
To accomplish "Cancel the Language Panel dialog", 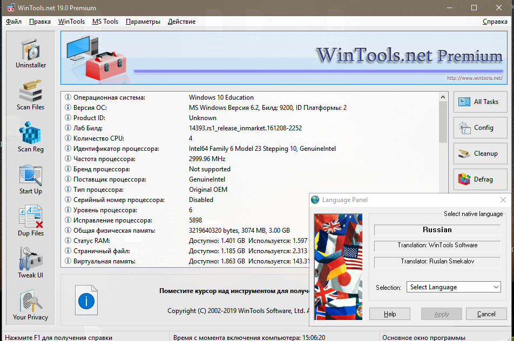I will [486, 314].
